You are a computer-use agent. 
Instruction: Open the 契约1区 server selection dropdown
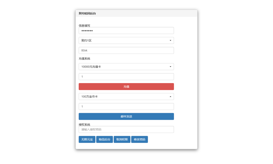tap(126, 40)
